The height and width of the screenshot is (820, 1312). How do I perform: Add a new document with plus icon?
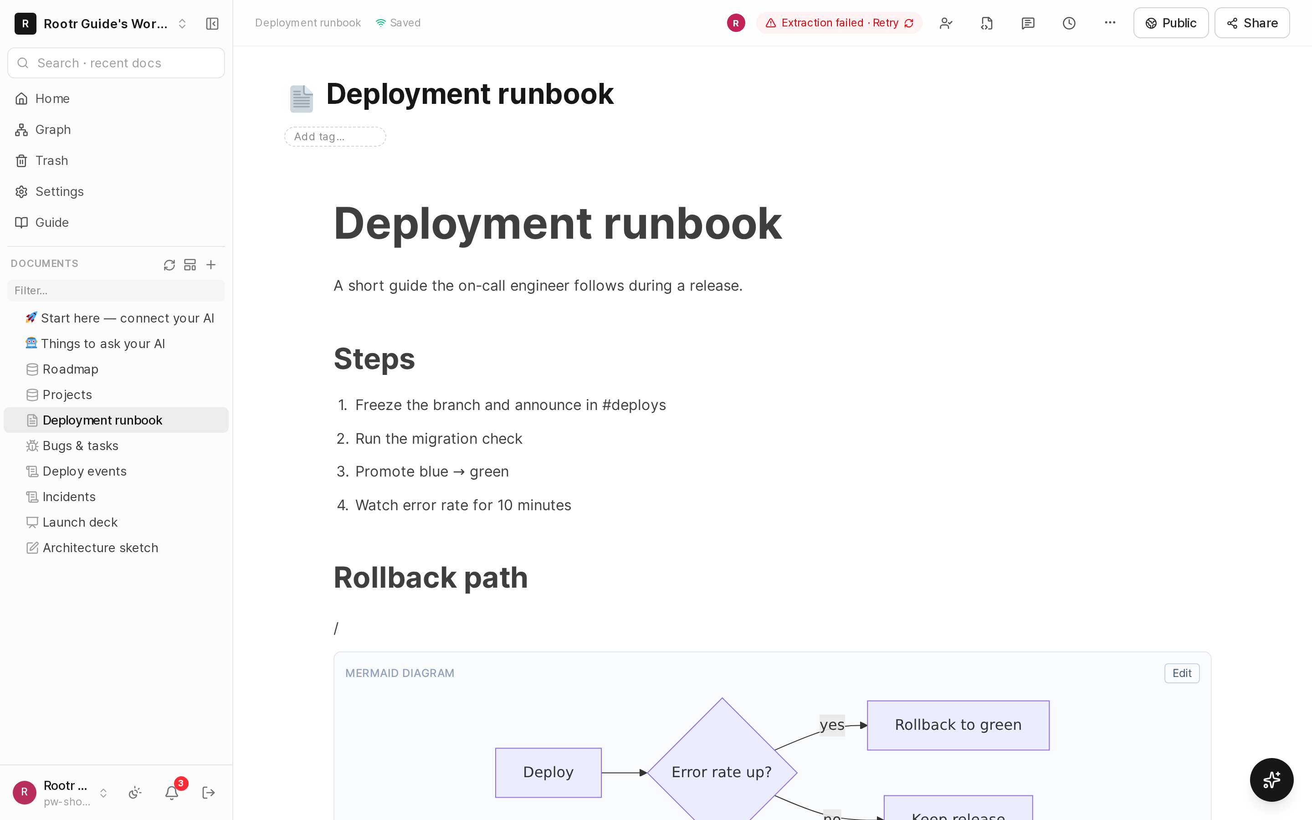click(x=211, y=265)
